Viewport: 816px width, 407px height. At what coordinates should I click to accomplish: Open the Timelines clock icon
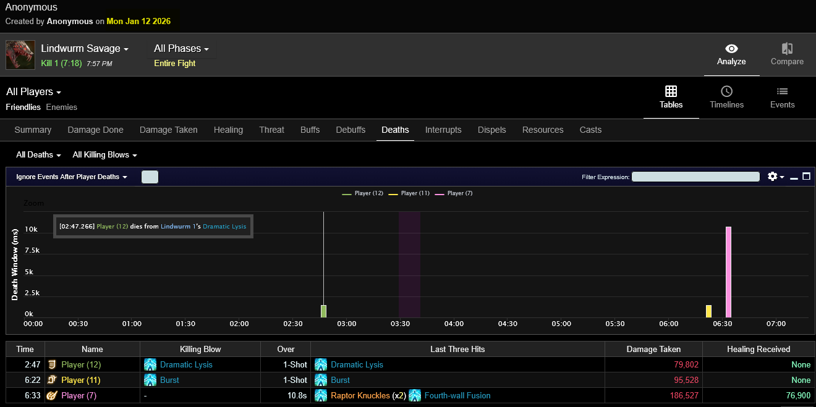point(726,91)
